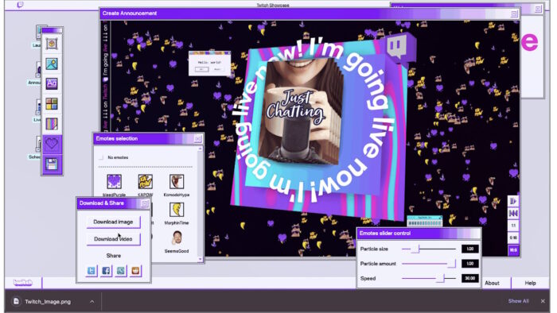Expand downloads menu for Twitch_Image.png
Screen dimensions: 557x313
[92, 302]
